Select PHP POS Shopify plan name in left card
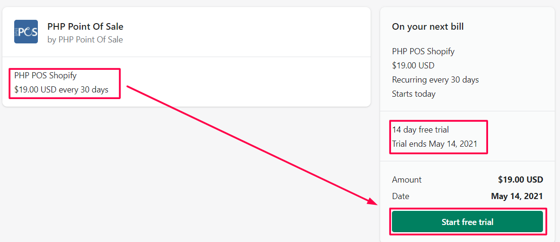This screenshot has width=560, height=242. click(x=45, y=75)
